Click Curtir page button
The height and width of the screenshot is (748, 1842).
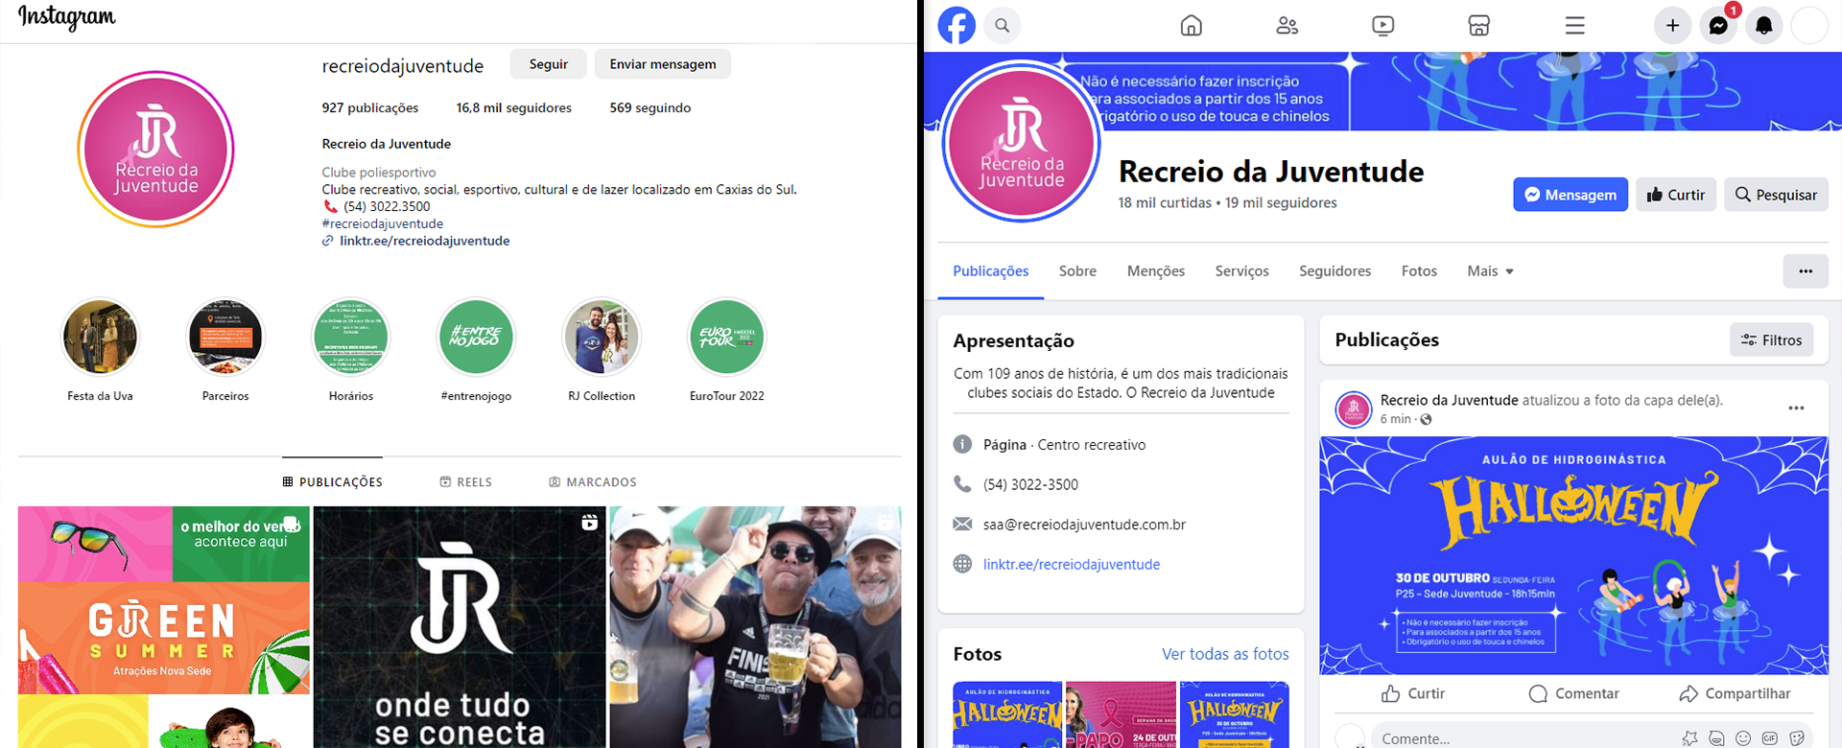pos(1676,195)
